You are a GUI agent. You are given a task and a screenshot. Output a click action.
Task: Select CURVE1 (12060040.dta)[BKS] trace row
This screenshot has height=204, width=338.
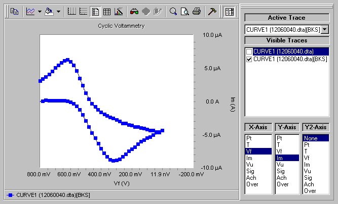coord(290,59)
